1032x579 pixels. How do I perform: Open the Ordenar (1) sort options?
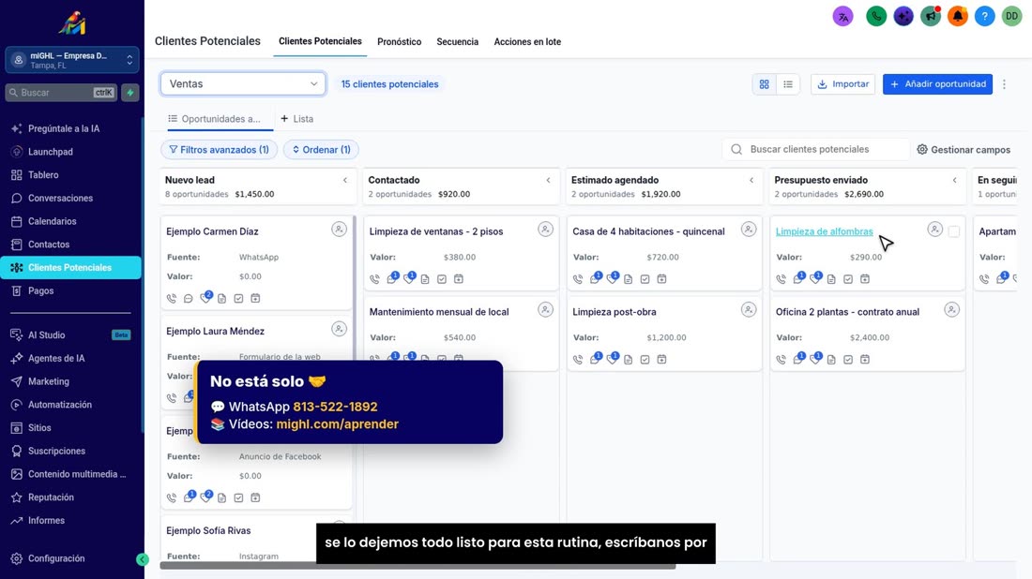pyautogui.click(x=321, y=150)
